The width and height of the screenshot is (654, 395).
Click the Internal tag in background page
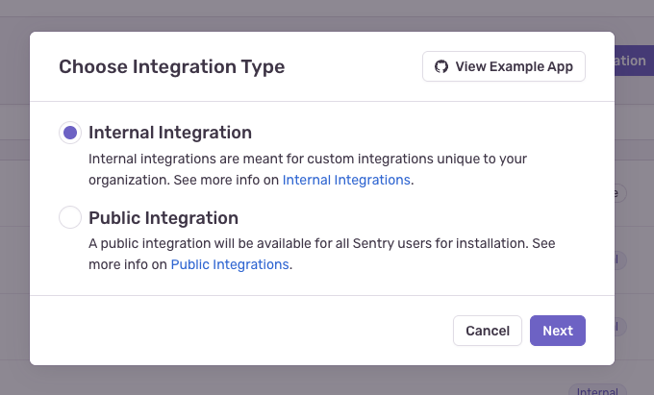tap(597, 391)
